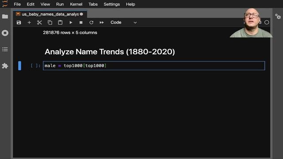Open the Running Terminals and Kernels panel
The width and height of the screenshot is (283, 159).
[x=5, y=33]
